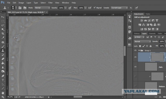The width and height of the screenshot is (166, 99).
Task: Add a Curves adjustment
Action: (x=149, y=21)
